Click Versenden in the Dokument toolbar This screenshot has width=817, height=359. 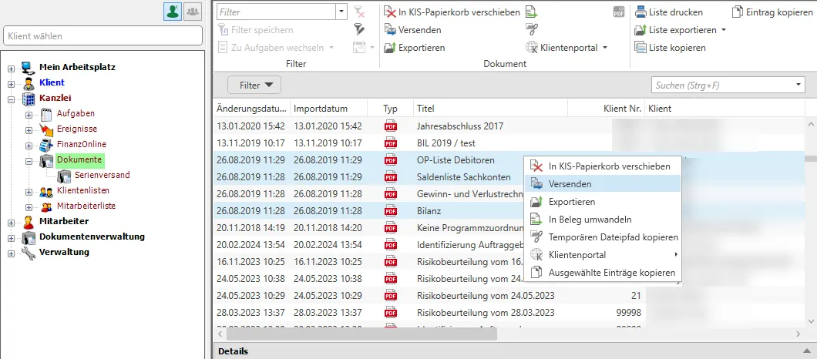click(x=412, y=30)
